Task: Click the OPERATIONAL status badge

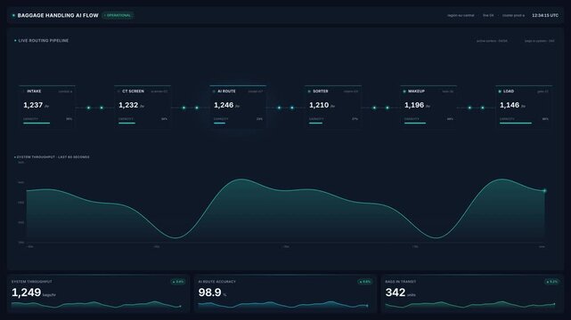Action: [x=118, y=16]
